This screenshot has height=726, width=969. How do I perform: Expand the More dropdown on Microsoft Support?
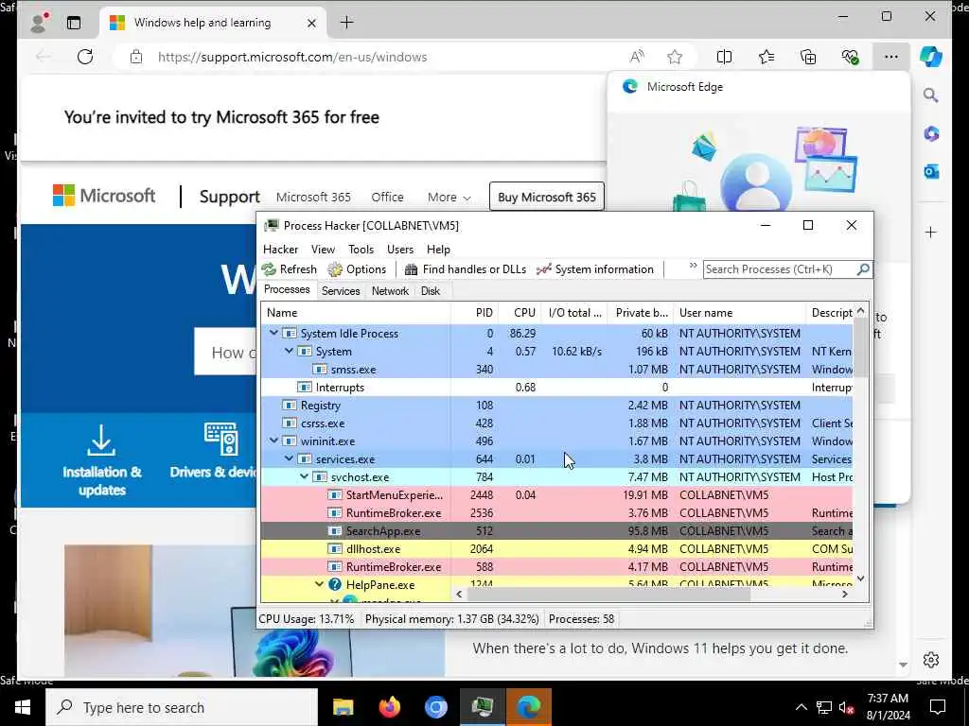[x=449, y=197]
